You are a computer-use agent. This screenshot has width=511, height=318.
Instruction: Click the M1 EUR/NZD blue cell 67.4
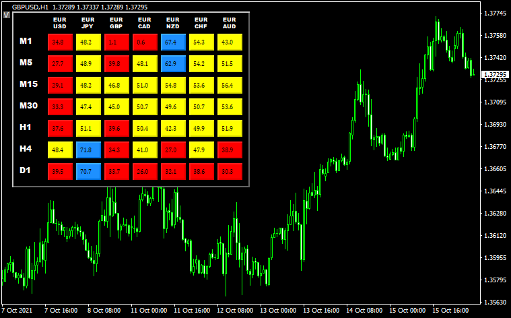pos(172,42)
